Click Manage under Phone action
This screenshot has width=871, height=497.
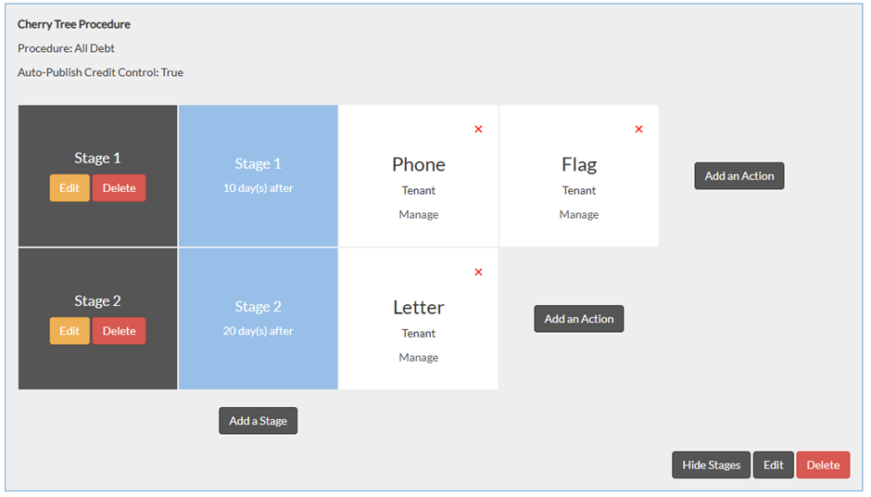(x=419, y=215)
